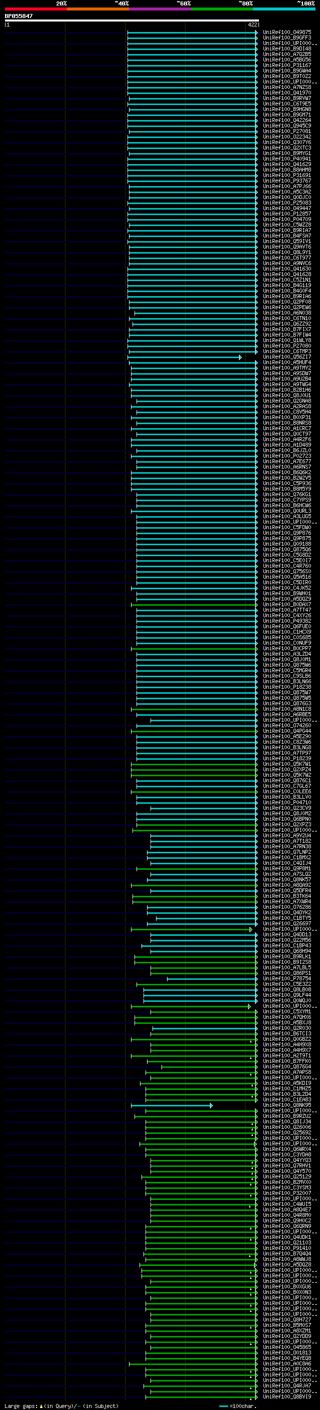Select the BP055847 query label
Image resolution: width=320 pixels, height=1410 pixels.
[x=18, y=16]
